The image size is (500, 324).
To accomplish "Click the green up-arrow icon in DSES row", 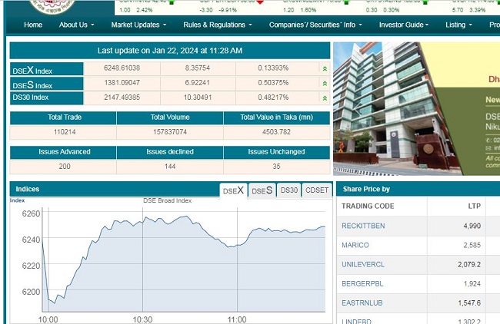I will point(325,84).
